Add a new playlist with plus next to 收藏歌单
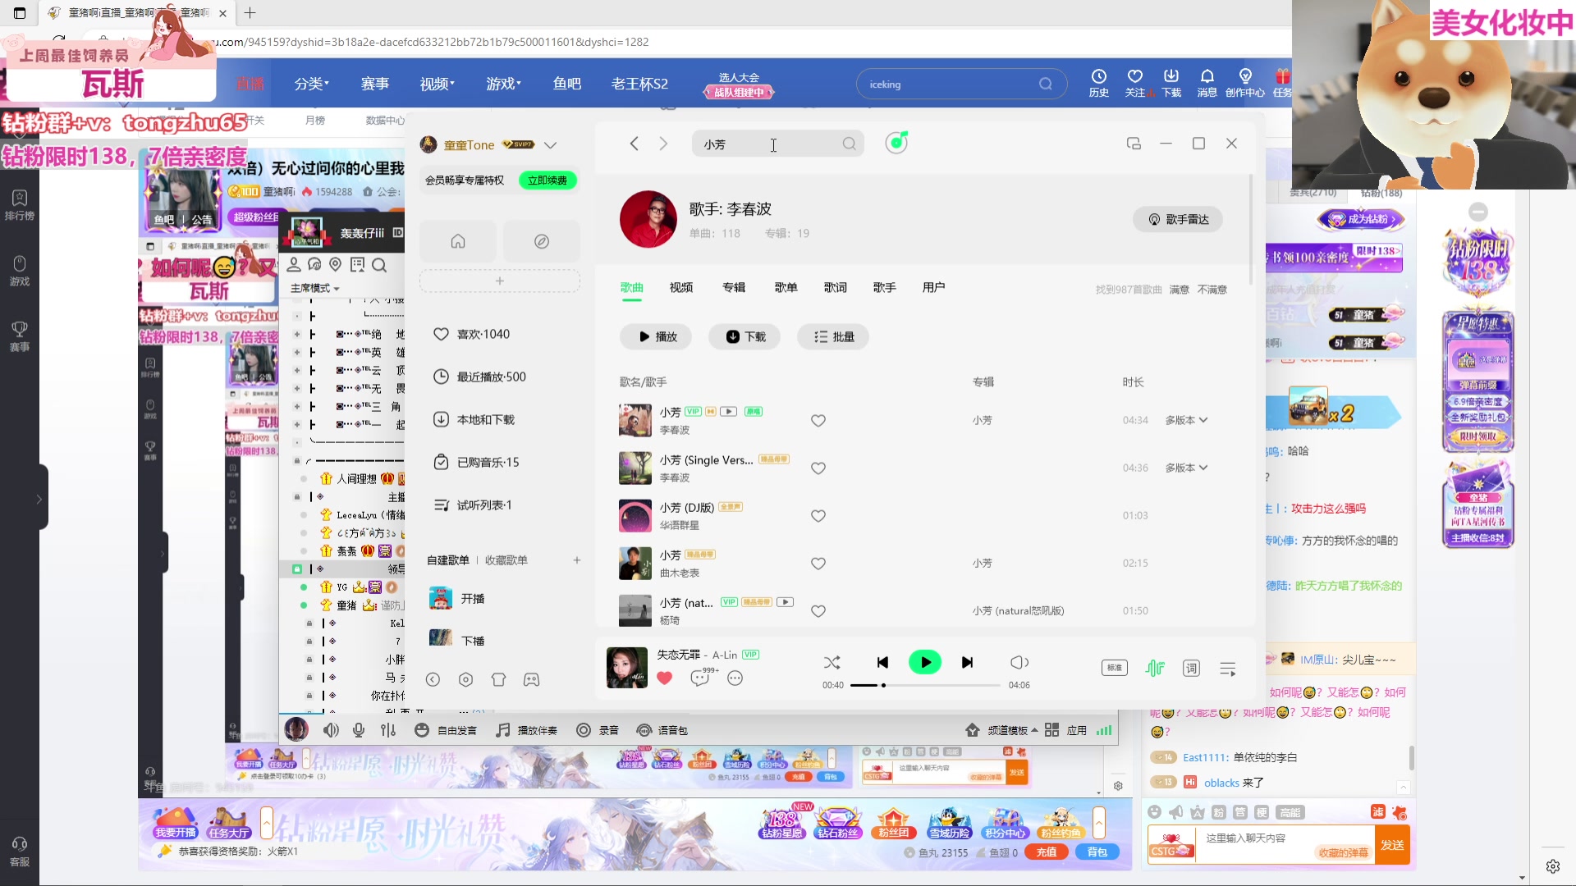This screenshot has height=886, width=1576. click(577, 560)
